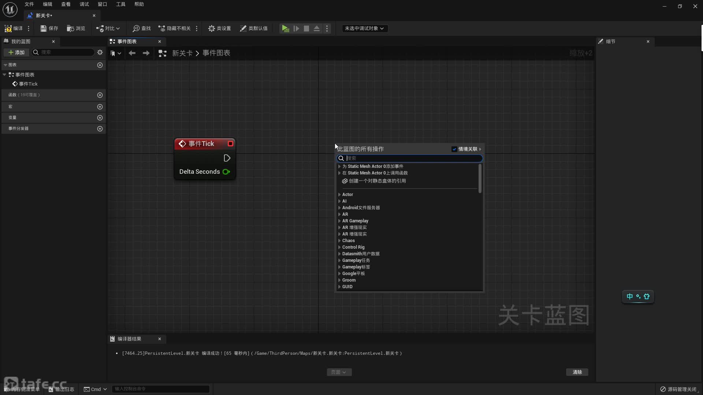Click 新关卡 in graph breadcrumb
This screenshot has height=395, width=703.
point(182,53)
